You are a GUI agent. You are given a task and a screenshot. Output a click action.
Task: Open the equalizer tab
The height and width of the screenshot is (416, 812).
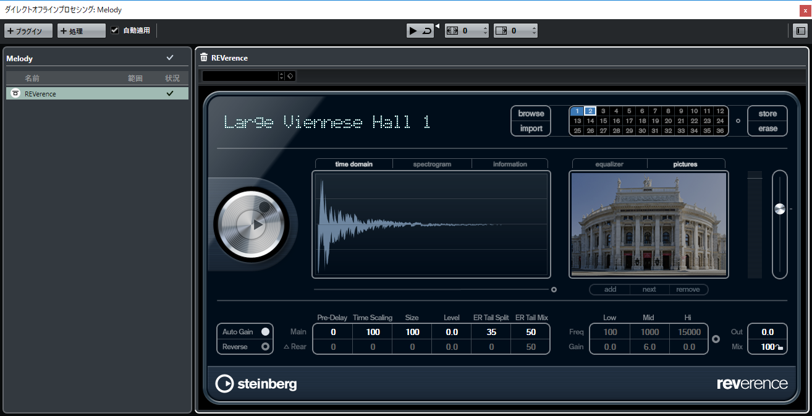click(609, 164)
